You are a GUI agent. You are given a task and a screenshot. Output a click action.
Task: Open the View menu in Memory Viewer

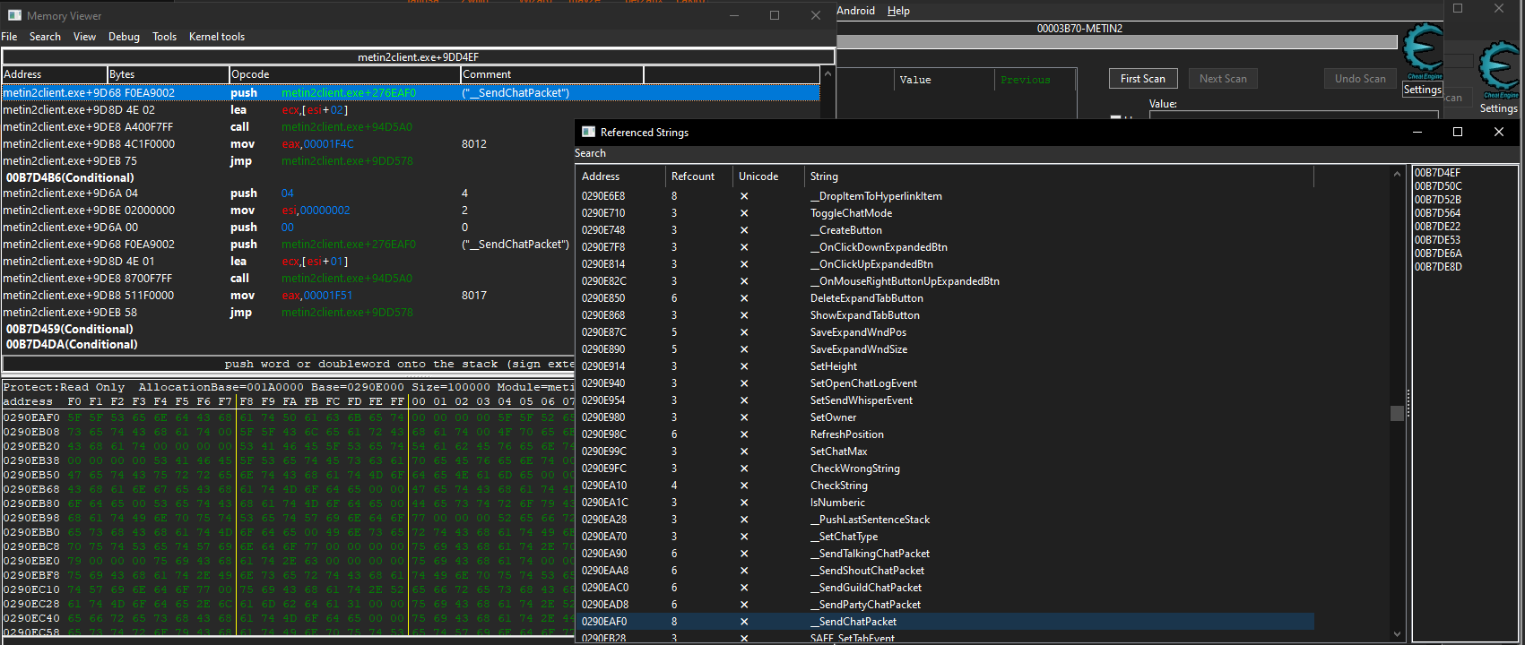84,37
